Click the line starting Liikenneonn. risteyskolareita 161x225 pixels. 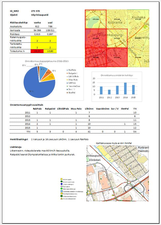tap(40, 151)
